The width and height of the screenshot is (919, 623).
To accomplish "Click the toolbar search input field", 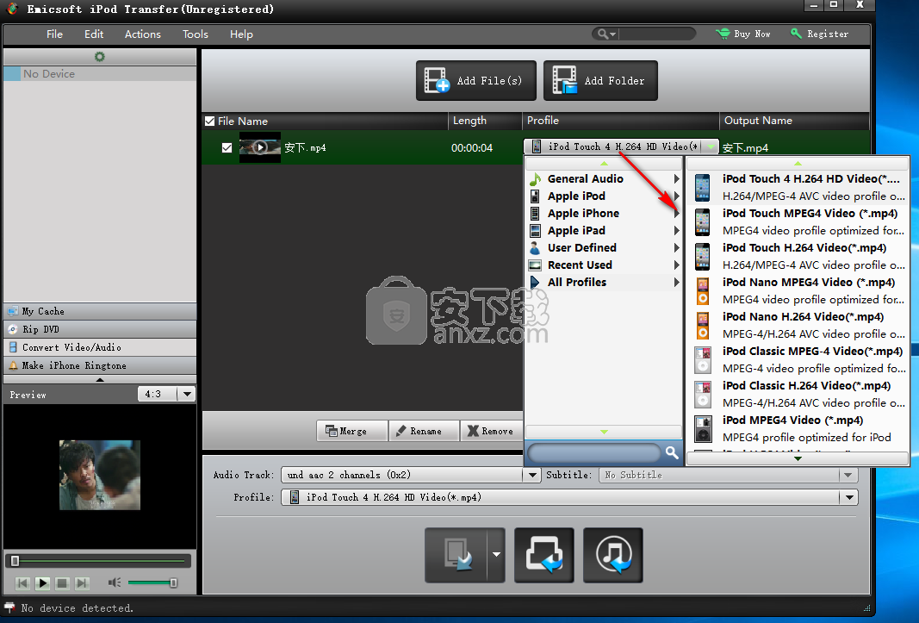I will (x=656, y=34).
